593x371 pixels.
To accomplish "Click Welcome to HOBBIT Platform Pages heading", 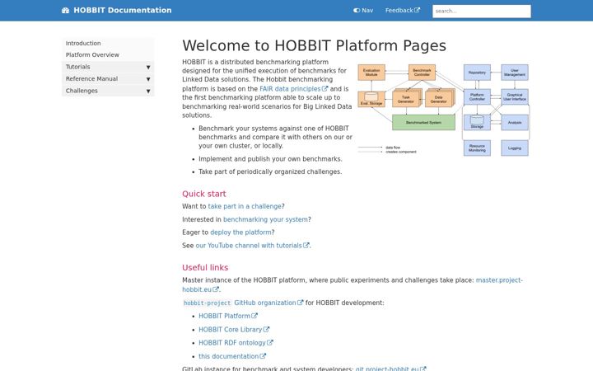I will click(x=314, y=45).
